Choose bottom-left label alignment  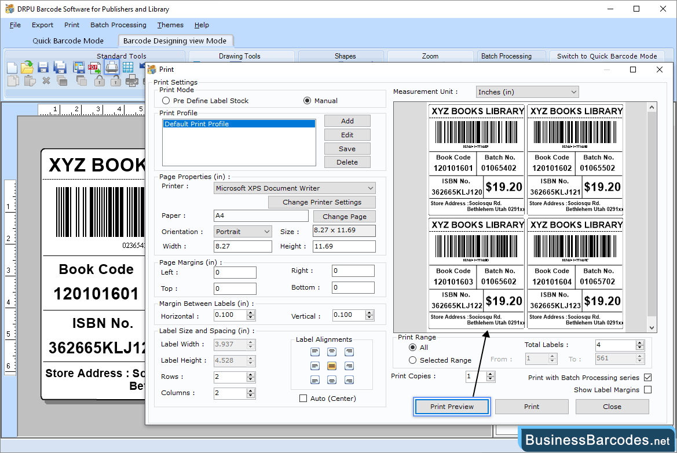coord(314,380)
